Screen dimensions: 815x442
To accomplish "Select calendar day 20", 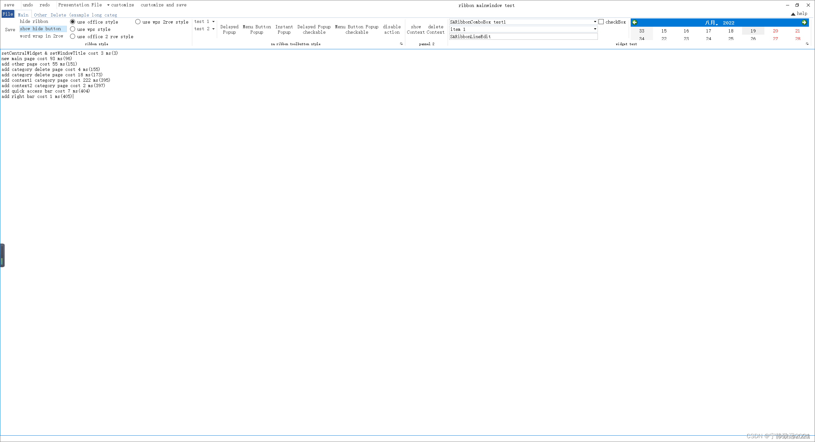I will coord(775,31).
